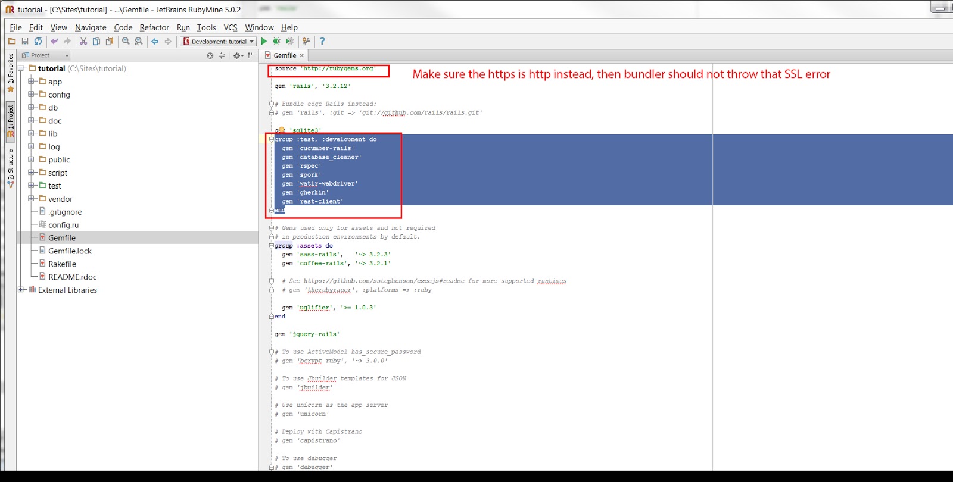Switch to the Gemfile editor tab
The width and height of the screenshot is (953, 482).
(285, 55)
